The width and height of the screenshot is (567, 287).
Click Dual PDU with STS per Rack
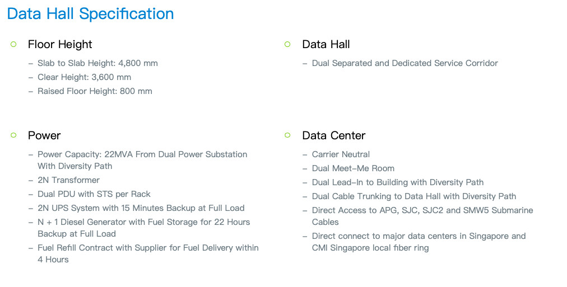point(94,194)
